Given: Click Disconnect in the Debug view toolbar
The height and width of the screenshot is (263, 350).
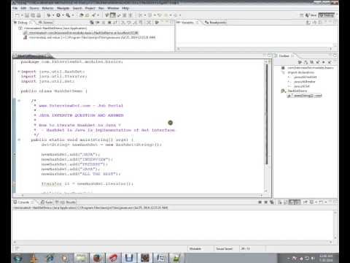Looking at the screenshot, I should point(115,23).
